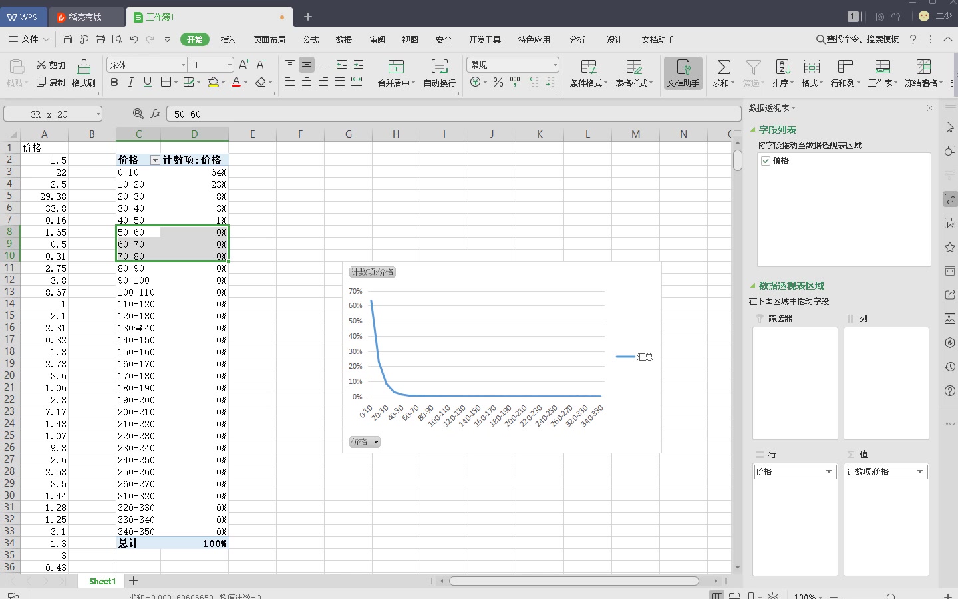Click the cell borders icon

(166, 82)
